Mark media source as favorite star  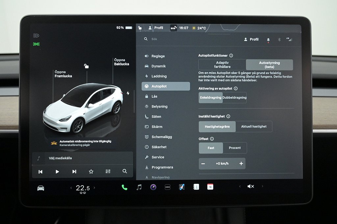coord(91,171)
